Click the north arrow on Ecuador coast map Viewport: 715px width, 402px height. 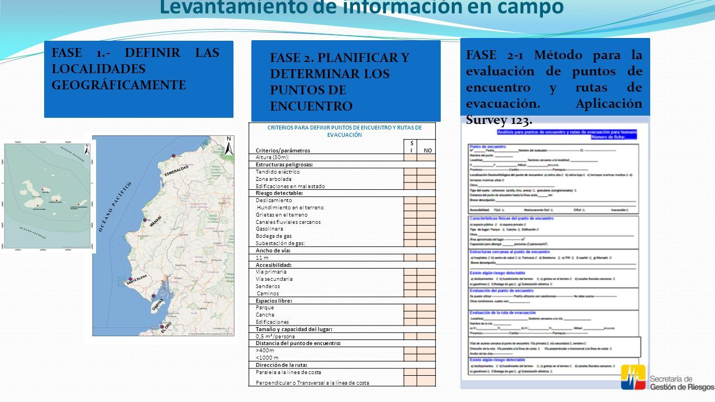pos(228,146)
